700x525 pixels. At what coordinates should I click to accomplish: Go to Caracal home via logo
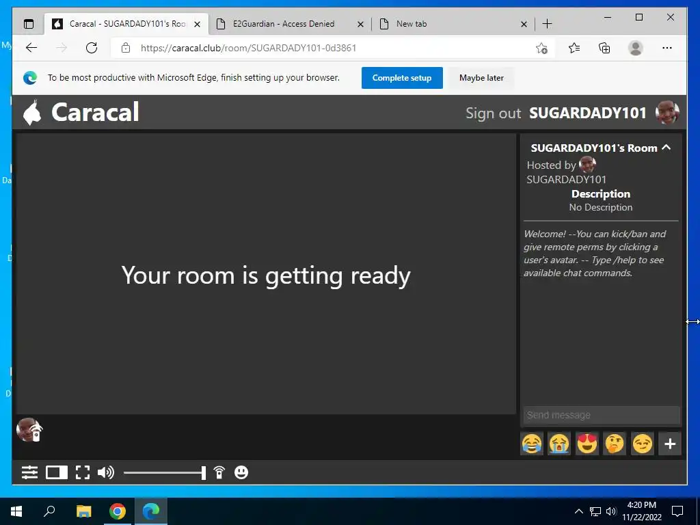point(32,112)
